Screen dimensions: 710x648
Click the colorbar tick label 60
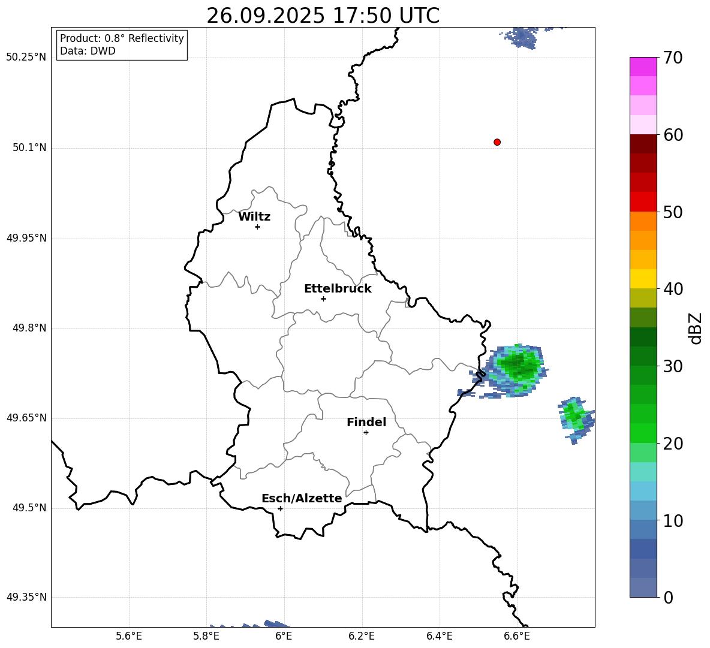(x=672, y=135)
